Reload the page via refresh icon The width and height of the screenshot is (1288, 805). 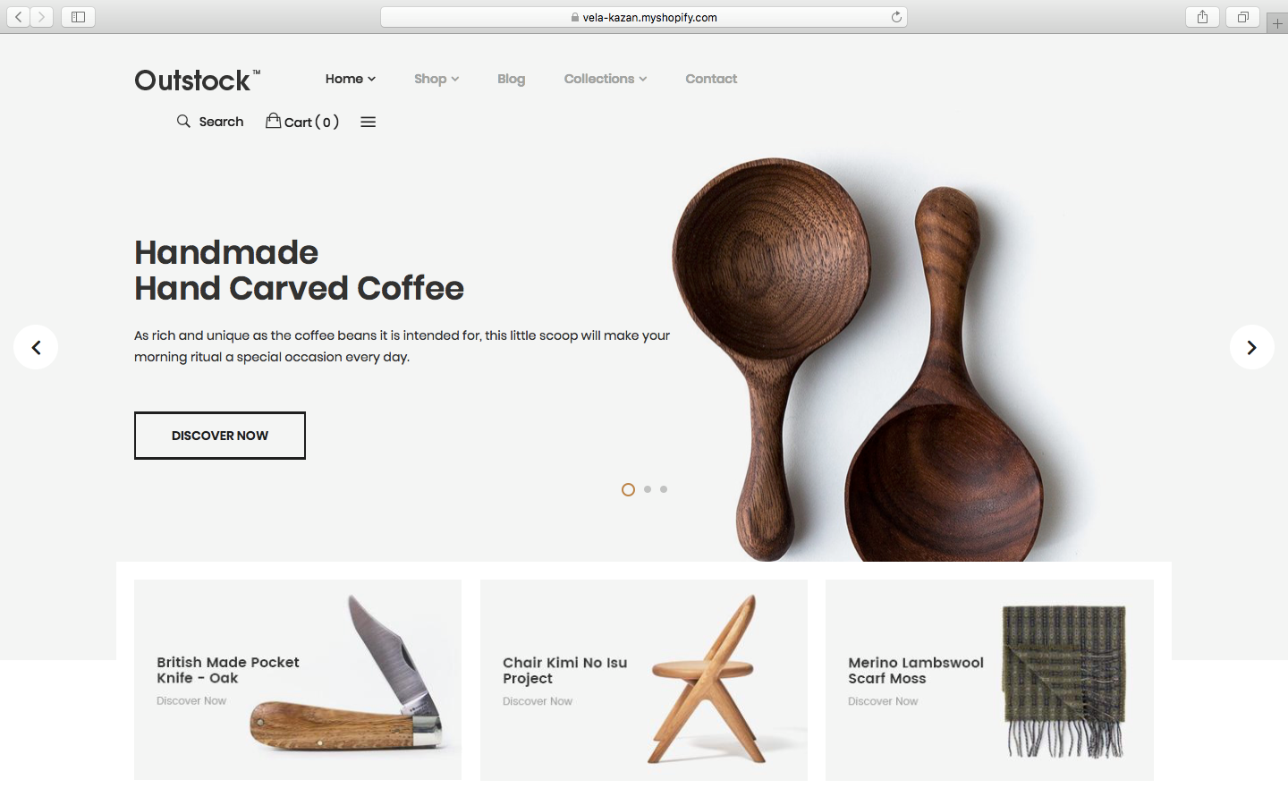pos(896,17)
